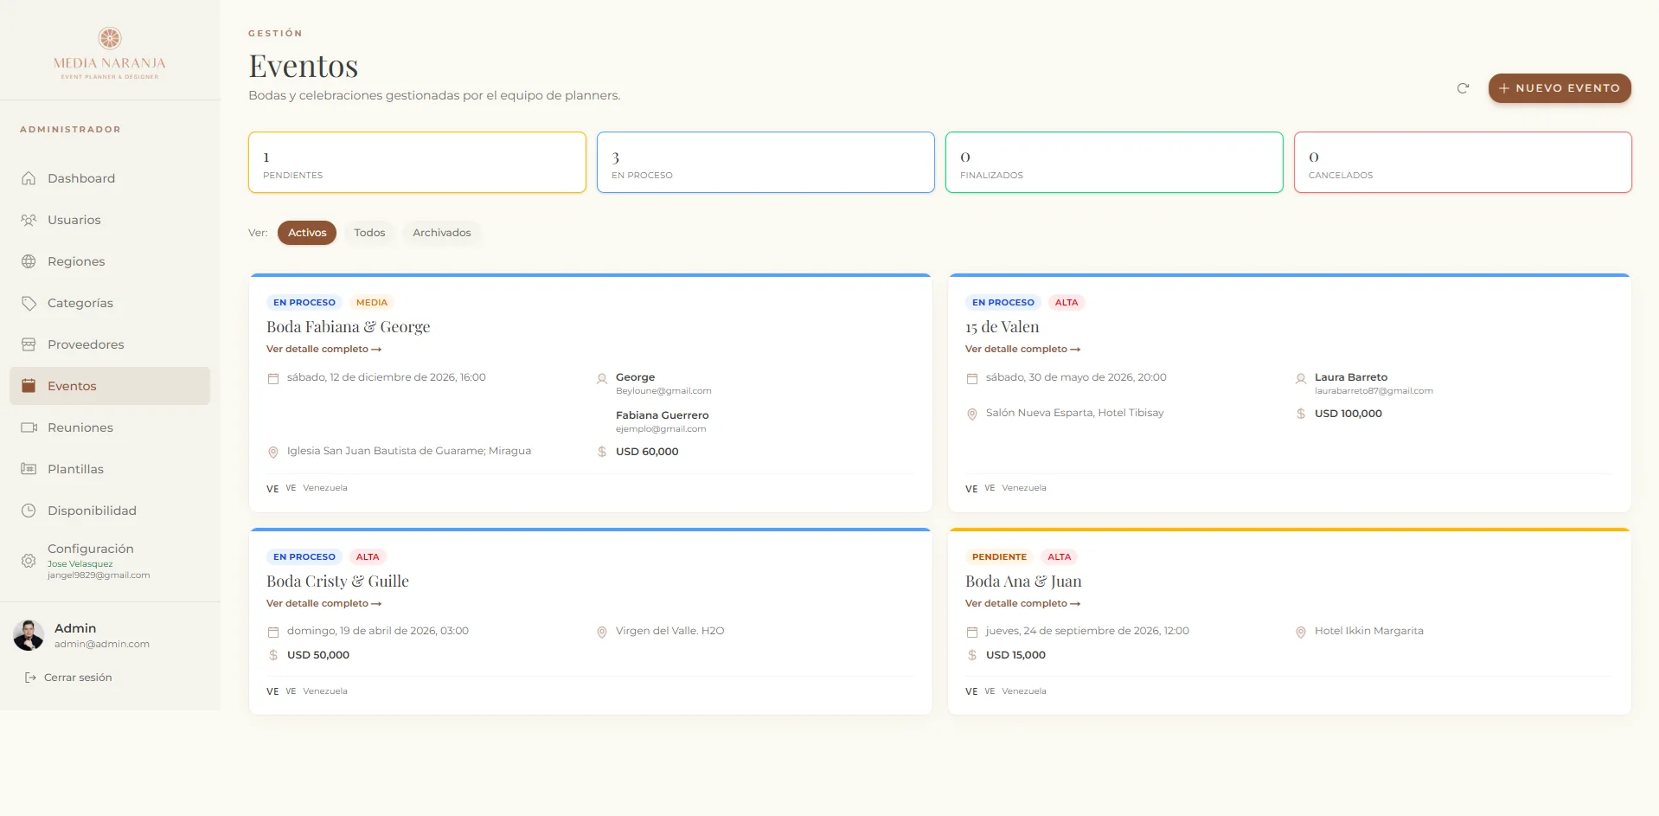Switch to the Todos filter
This screenshot has height=816, width=1659.
click(x=369, y=233)
